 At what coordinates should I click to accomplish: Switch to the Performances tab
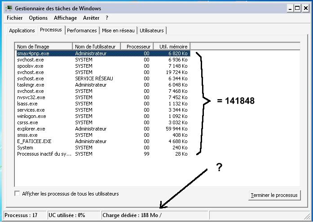pos(82,30)
